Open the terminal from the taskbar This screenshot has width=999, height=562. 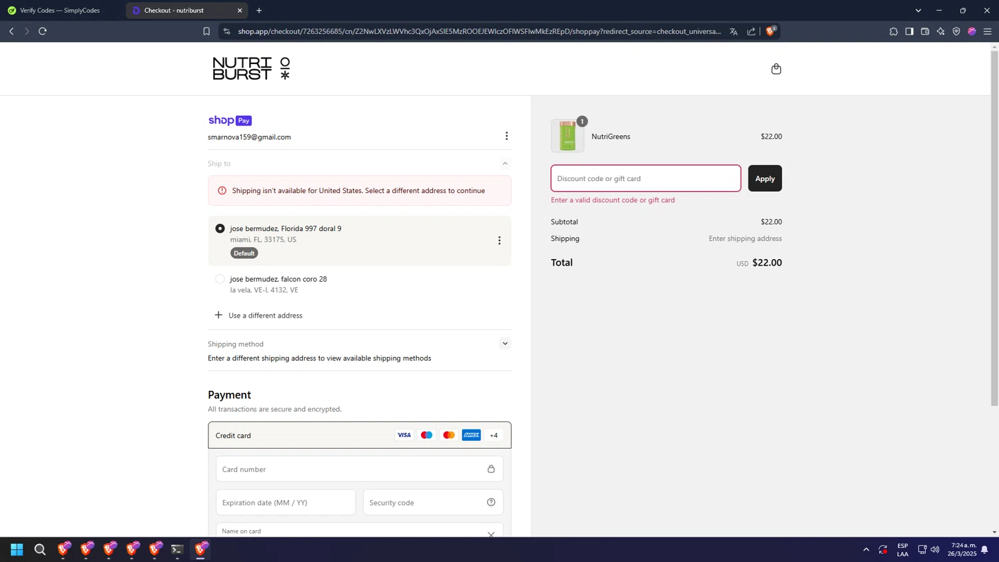(177, 549)
